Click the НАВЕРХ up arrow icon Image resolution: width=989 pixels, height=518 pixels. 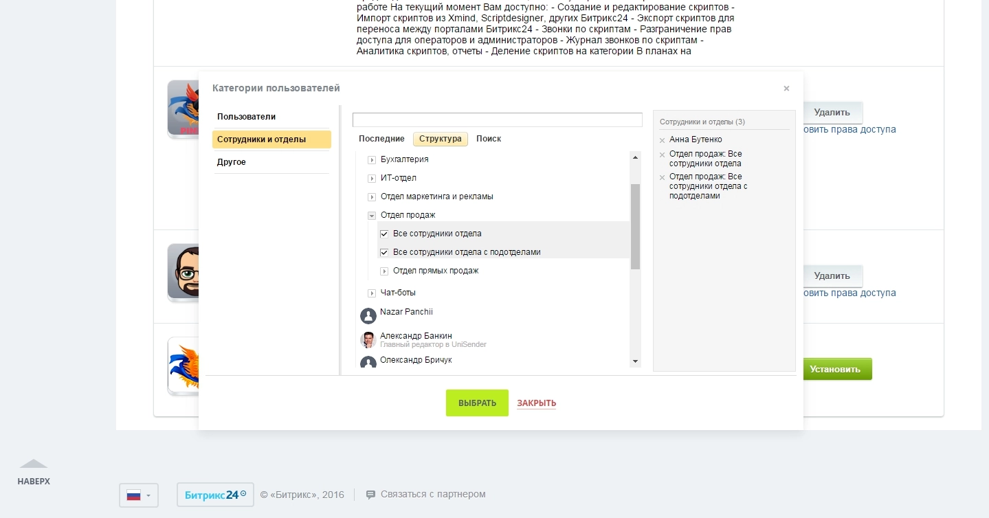(34, 464)
